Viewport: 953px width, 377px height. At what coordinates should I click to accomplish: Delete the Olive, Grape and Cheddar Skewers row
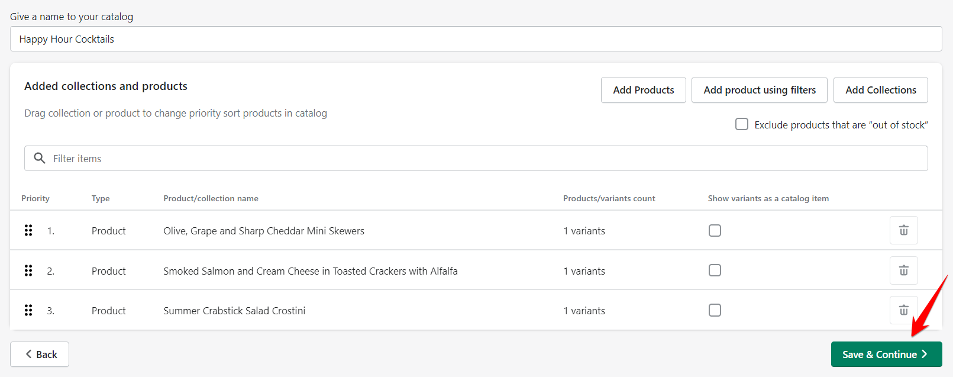pos(903,230)
